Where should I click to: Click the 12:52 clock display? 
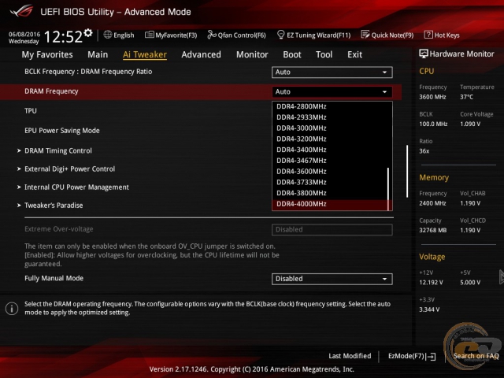pyautogui.click(x=63, y=37)
